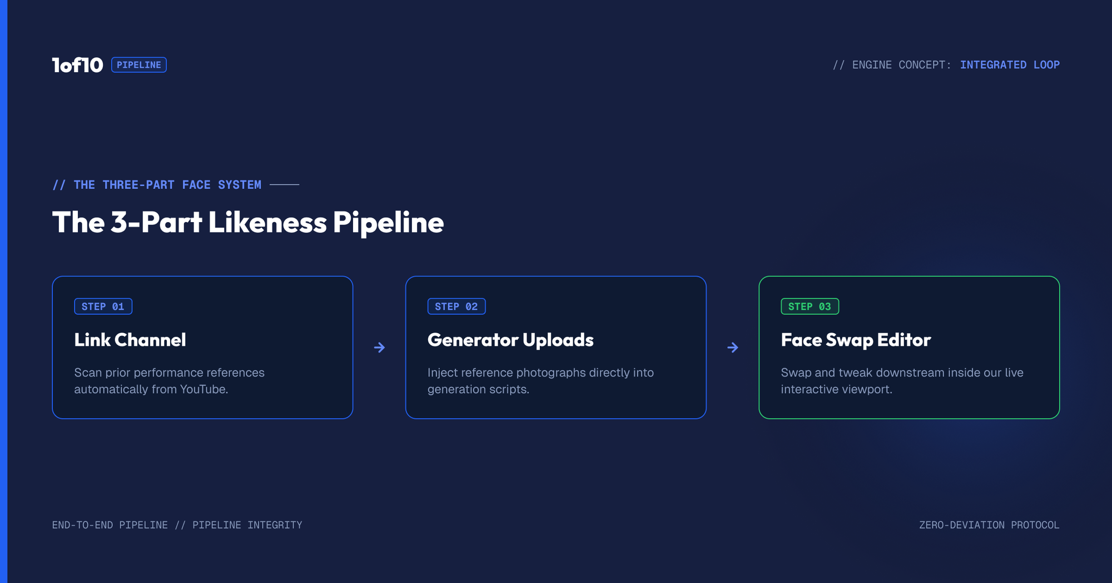Viewport: 1112px width, 583px height.
Task: Select the STEP 02 badge
Action: [456, 306]
